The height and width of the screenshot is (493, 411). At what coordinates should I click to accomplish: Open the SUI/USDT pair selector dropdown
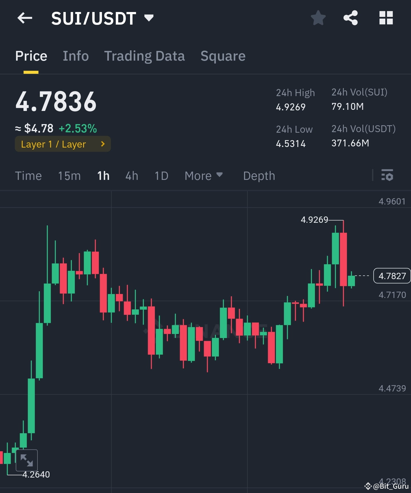[149, 18]
